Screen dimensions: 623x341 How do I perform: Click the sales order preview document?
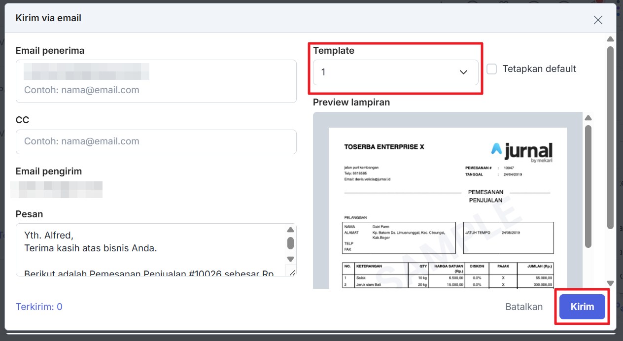pos(448,222)
